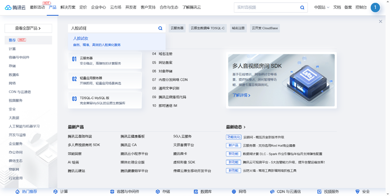Open the 了解腾讯云 menu
Viewport: 390px width, 196px height.
[x=192, y=8]
